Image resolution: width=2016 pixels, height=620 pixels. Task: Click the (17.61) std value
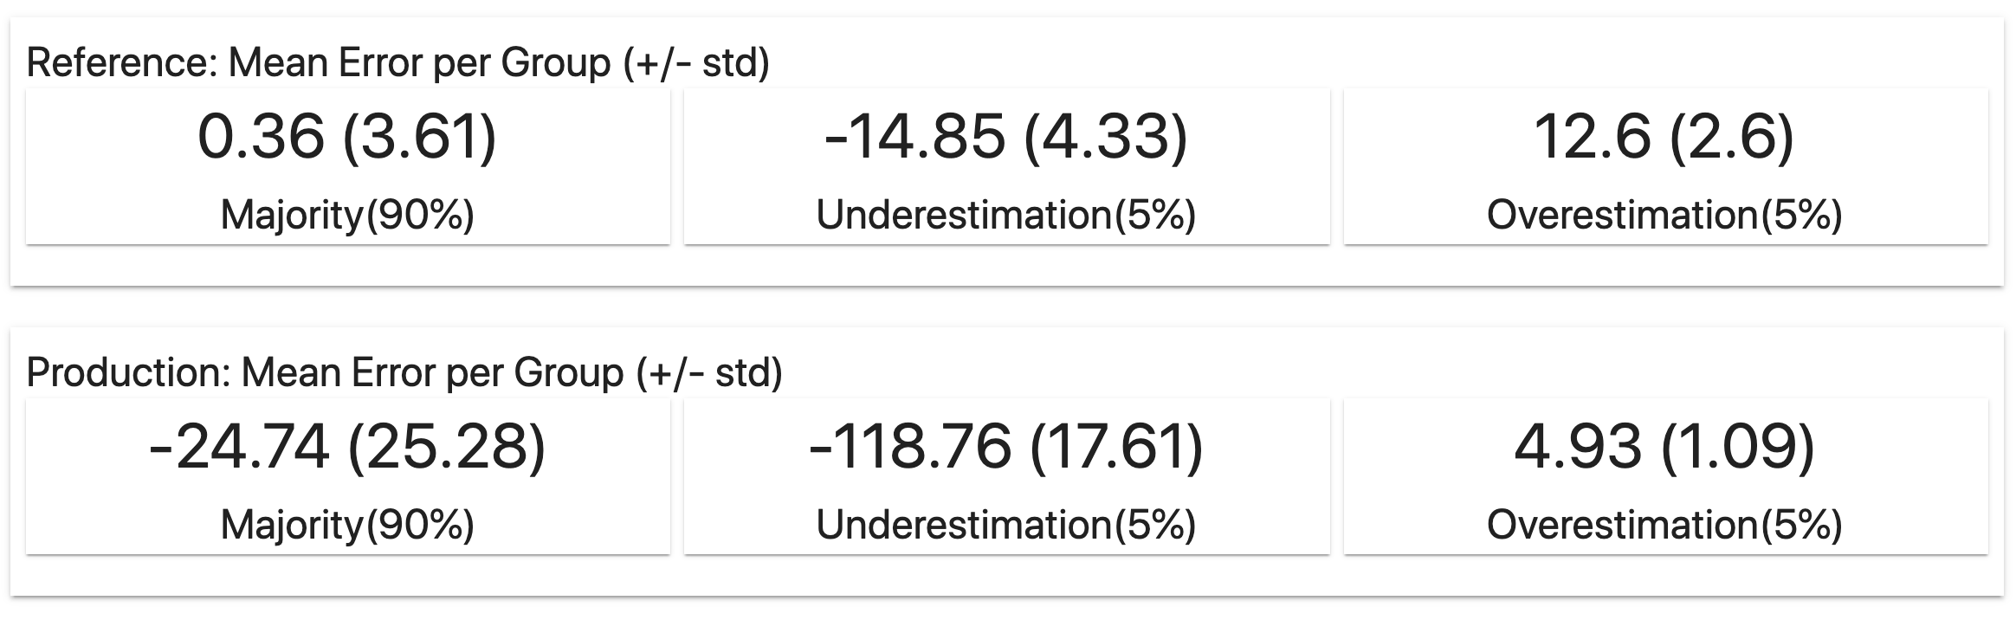pos(1117,447)
